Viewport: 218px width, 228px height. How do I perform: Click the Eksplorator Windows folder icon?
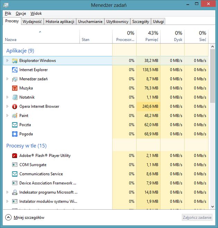15,61
